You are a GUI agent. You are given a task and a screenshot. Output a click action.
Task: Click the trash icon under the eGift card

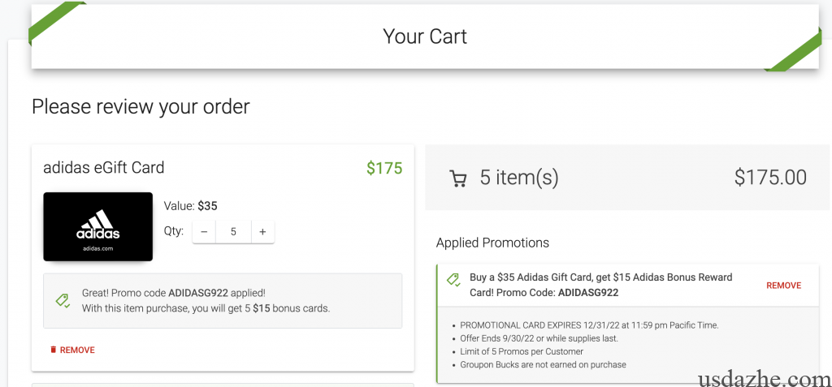pyautogui.click(x=54, y=350)
